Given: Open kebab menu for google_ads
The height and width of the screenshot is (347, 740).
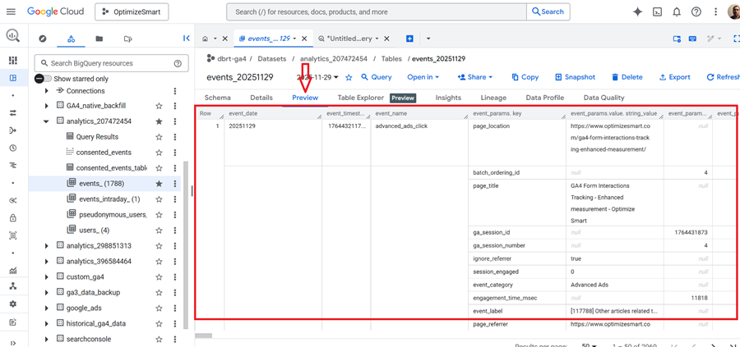Looking at the screenshot, I should pos(175,308).
